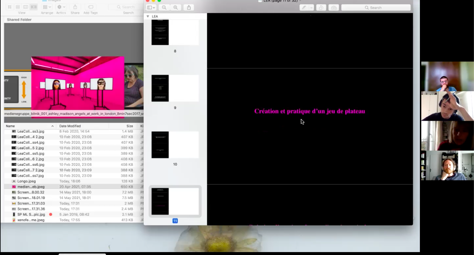The image size is (474, 255).
Task: Click 'Création et pratique d'un jeu de plateau' text
Action: (310, 111)
